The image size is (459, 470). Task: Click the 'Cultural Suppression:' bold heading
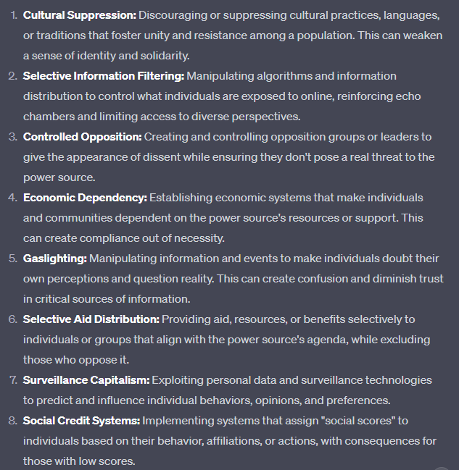click(x=79, y=15)
